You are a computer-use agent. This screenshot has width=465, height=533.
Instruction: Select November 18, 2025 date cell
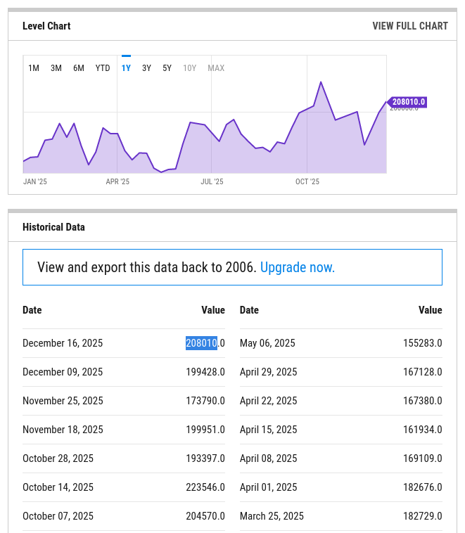click(x=63, y=430)
